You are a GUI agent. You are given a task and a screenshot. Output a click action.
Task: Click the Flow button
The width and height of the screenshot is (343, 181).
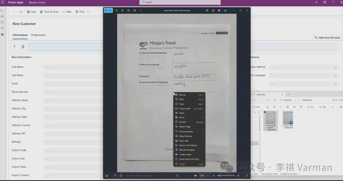point(80,12)
